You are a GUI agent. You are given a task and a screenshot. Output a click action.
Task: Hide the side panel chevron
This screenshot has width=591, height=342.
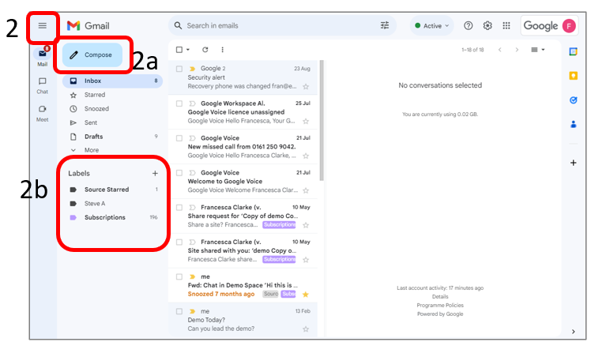574,332
